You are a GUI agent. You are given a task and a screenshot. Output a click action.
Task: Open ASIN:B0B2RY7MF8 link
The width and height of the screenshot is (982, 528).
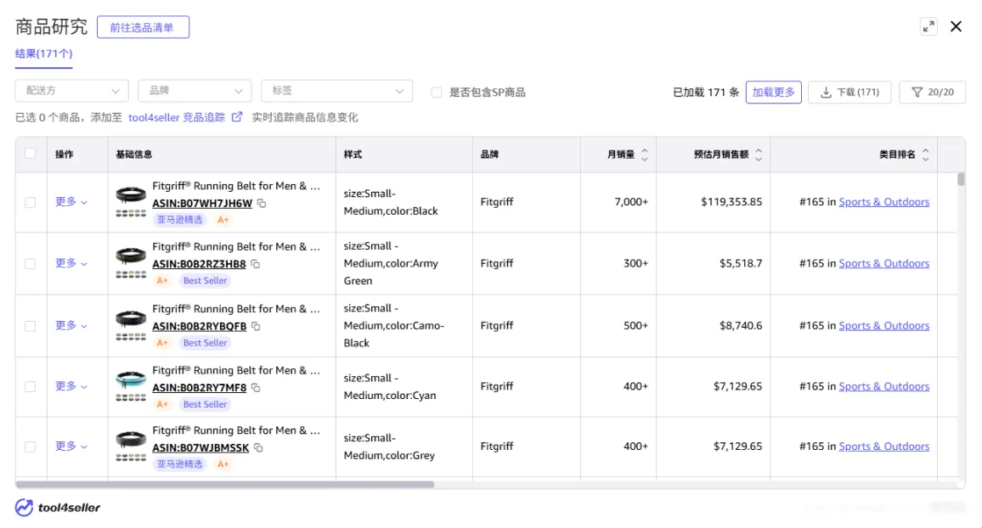[199, 387]
